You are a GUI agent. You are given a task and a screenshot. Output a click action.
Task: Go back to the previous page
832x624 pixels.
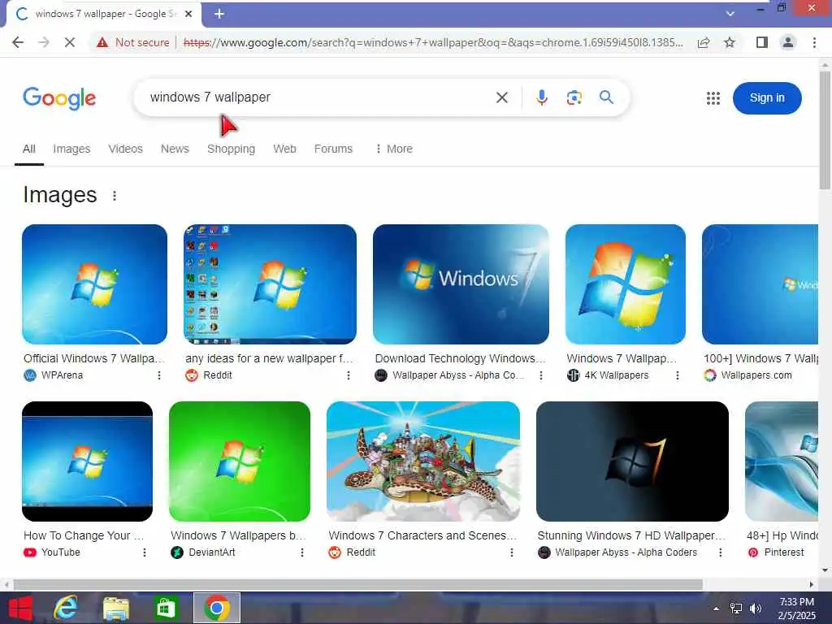point(18,42)
